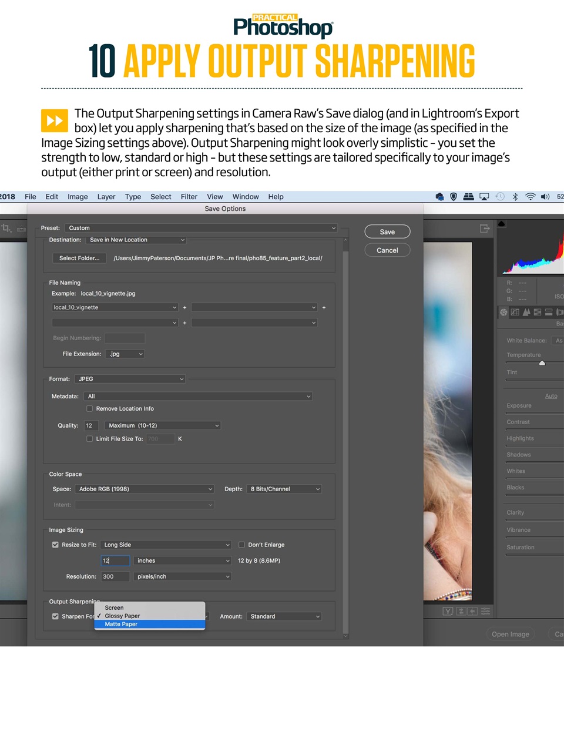Open the Tone Curve panel icon
This screenshot has width=564, height=752.
[515, 312]
